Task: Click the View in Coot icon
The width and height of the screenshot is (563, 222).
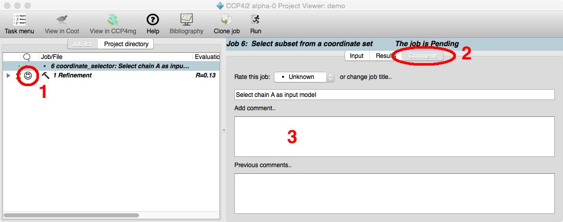Action: point(62,20)
